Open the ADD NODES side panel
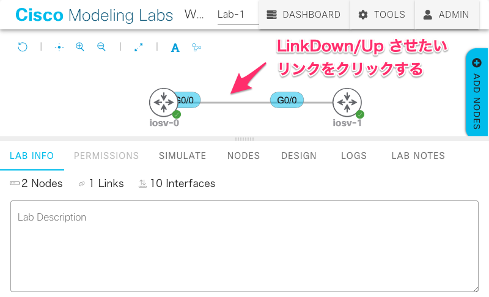 click(477, 92)
